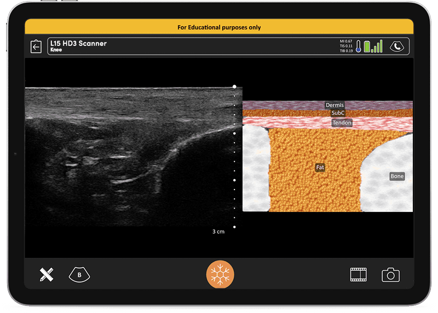The width and height of the screenshot is (438, 313).
Task: Tap the probe temperature thermometer icon
Action: pyautogui.click(x=359, y=47)
